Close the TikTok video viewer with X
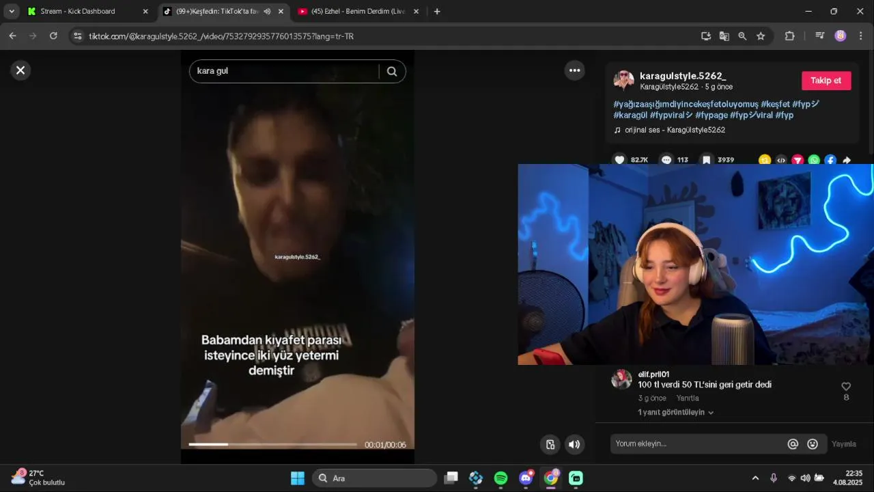874x492 pixels. 20,70
